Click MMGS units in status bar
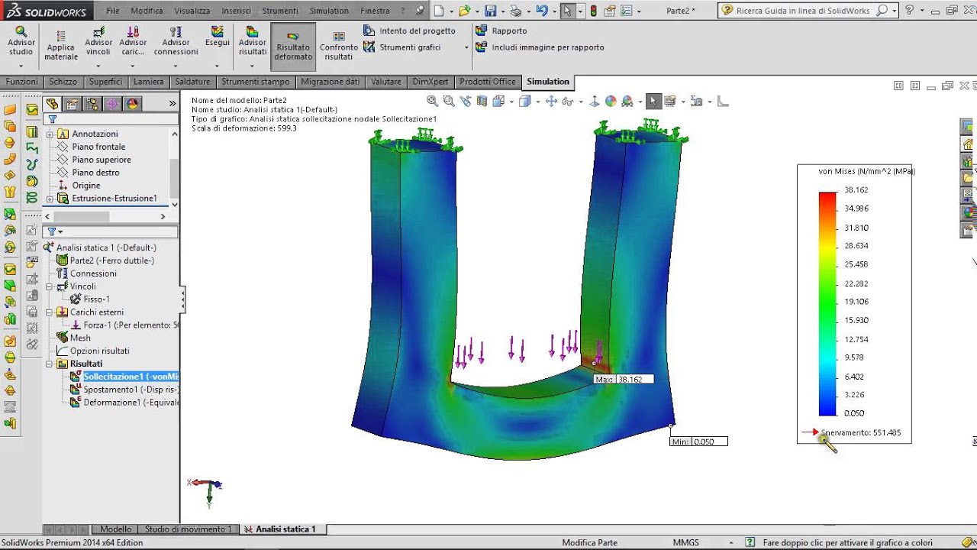This screenshot has height=550, width=977. pyautogui.click(x=685, y=542)
